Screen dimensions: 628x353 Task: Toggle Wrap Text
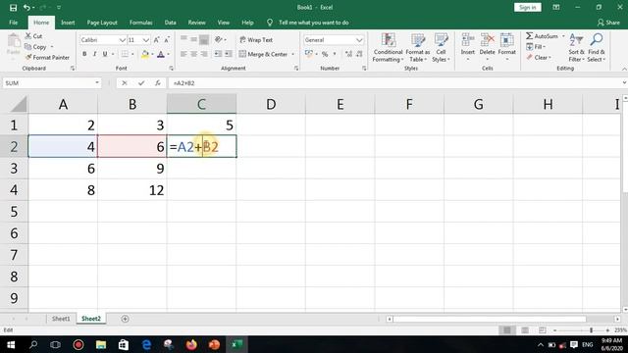tap(256, 40)
